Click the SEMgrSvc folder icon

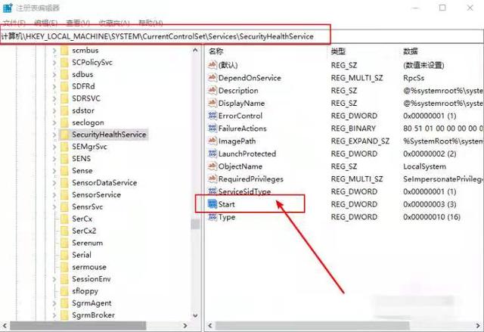(64, 147)
